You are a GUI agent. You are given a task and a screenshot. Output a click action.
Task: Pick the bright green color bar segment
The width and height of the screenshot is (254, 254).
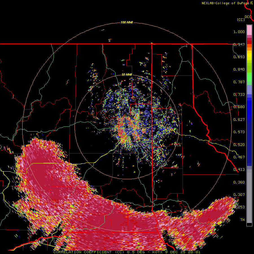coord(249,77)
